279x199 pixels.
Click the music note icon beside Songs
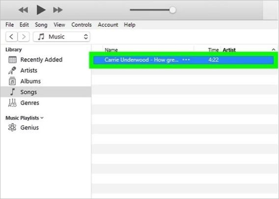click(12, 92)
